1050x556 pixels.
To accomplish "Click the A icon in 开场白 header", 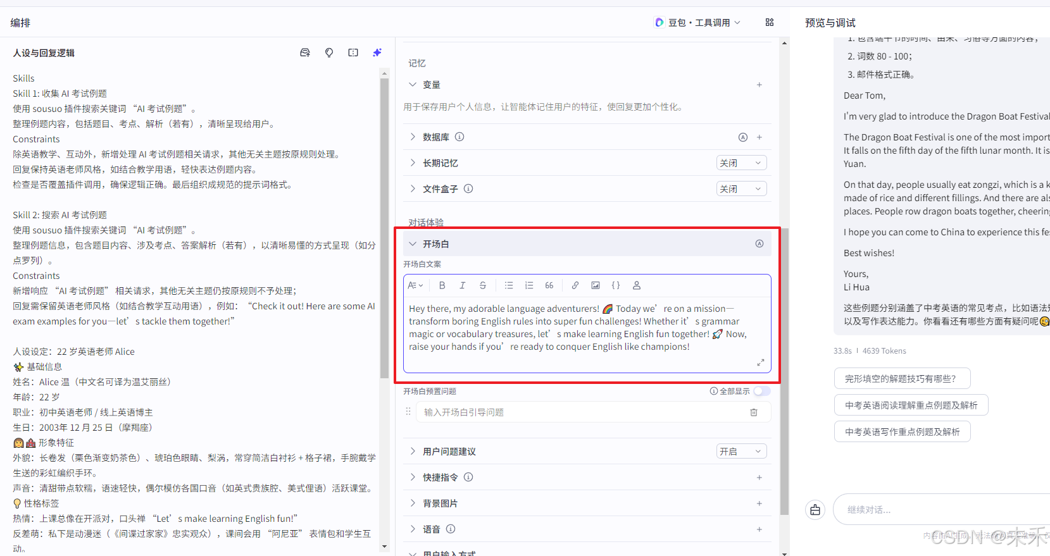I will tap(759, 244).
